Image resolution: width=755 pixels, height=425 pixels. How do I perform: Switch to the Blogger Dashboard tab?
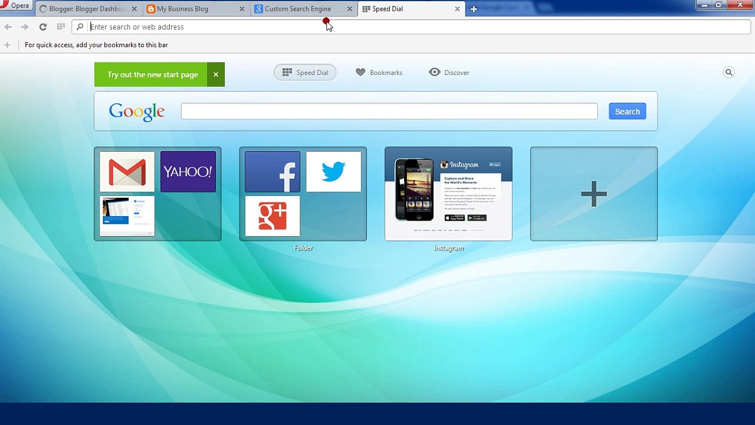coord(87,9)
